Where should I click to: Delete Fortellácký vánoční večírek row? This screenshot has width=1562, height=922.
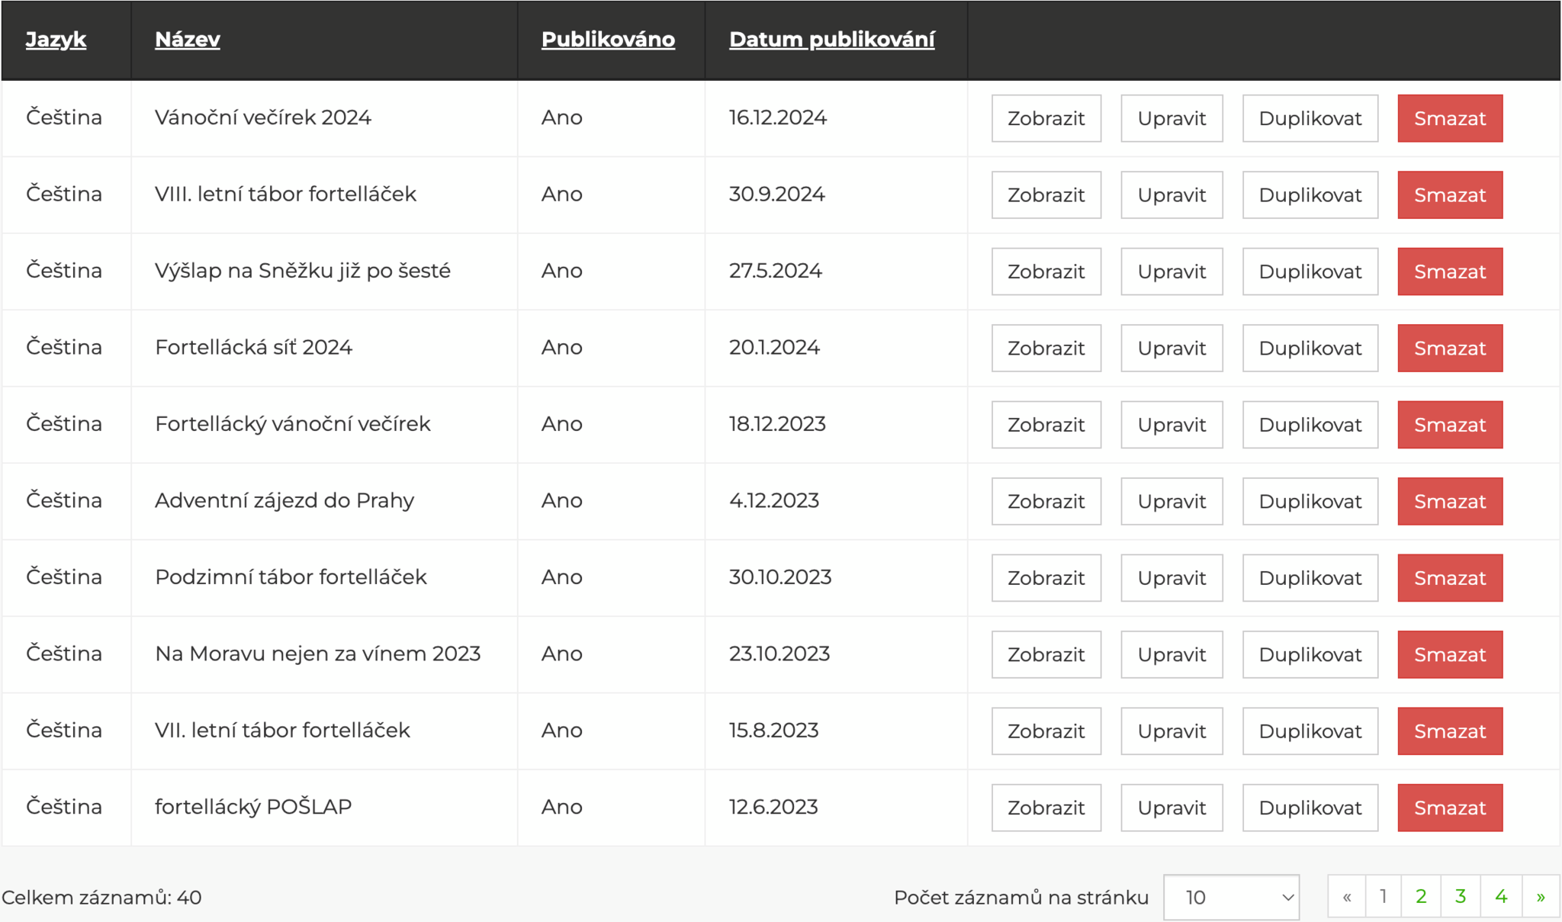click(x=1450, y=425)
